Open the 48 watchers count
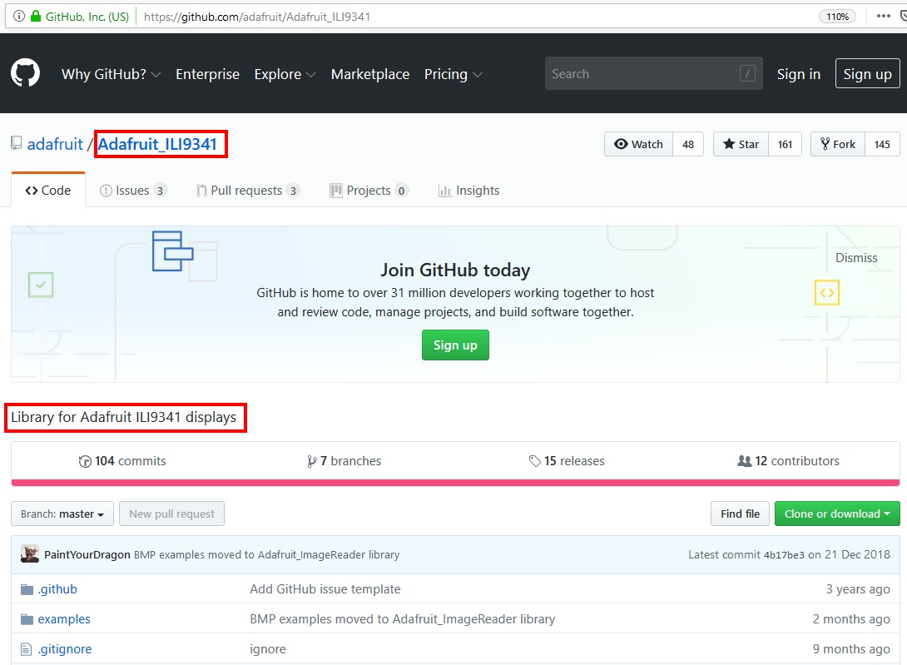This screenshot has width=907, height=665. pyautogui.click(x=688, y=144)
